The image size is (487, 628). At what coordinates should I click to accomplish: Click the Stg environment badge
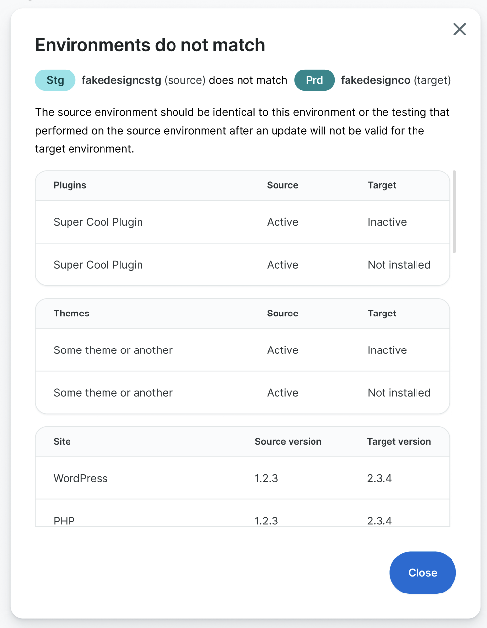55,80
